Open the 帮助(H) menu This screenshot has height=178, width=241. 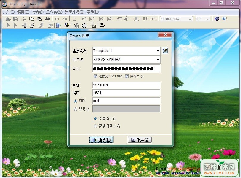pyautogui.click(x=93, y=12)
